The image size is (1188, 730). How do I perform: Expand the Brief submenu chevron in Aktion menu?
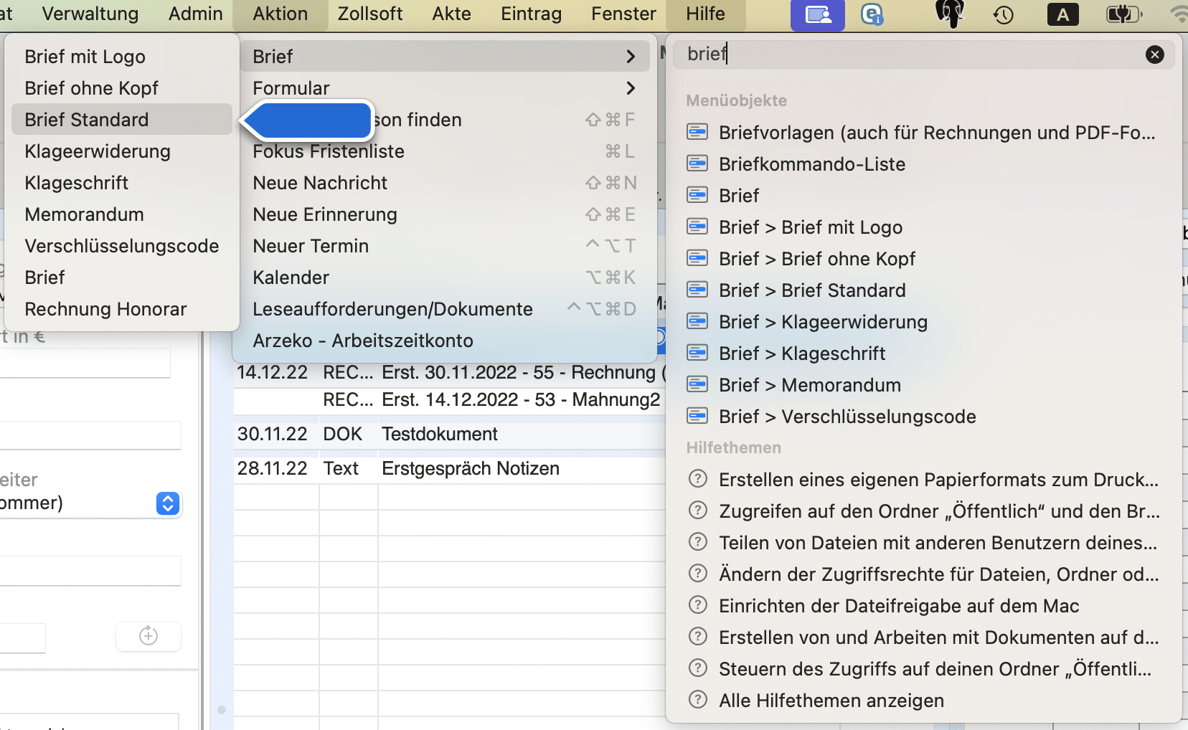tap(631, 57)
